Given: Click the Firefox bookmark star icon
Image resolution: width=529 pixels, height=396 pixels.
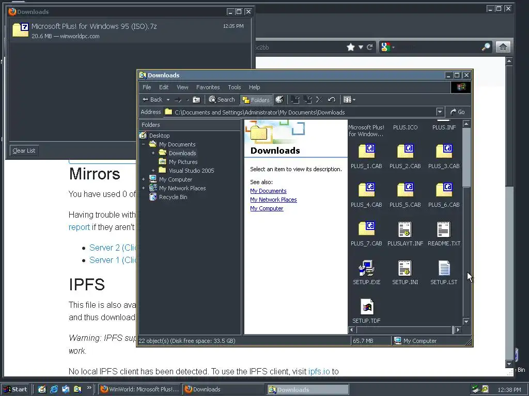Looking at the screenshot, I should (351, 47).
